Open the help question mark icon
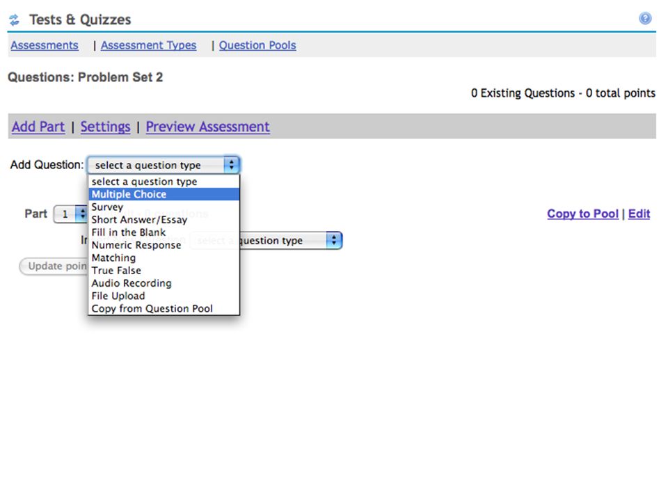Viewport: 668px width, 501px height. click(645, 18)
